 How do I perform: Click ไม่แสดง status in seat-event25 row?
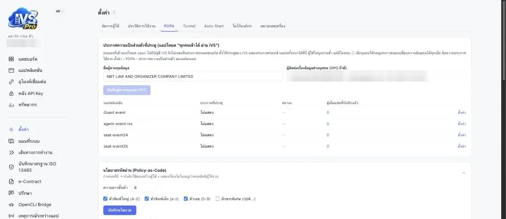(x=207, y=146)
